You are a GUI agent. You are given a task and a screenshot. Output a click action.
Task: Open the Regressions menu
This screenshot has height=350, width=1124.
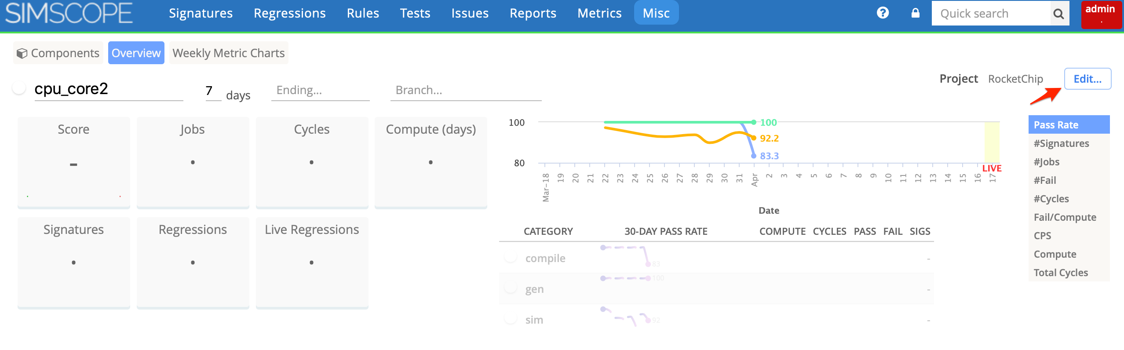tap(289, 13)
